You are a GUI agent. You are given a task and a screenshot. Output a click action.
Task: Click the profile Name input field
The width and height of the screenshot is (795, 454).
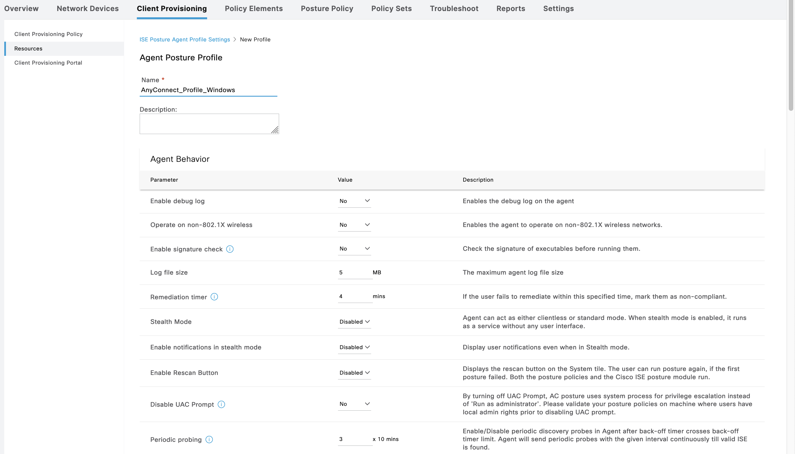click(208, 90)
